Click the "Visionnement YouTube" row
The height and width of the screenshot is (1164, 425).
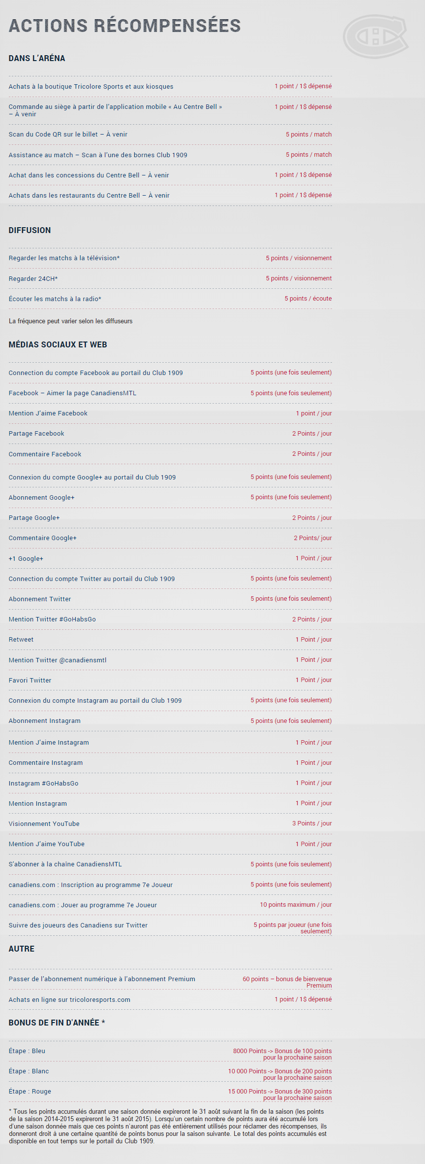[44, 824]
